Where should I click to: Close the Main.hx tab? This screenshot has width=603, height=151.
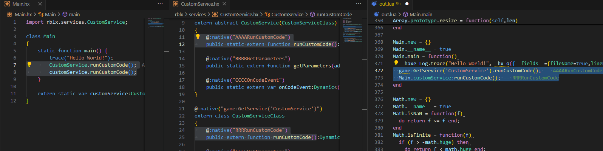pyautogui.click(x=40, y=4)
